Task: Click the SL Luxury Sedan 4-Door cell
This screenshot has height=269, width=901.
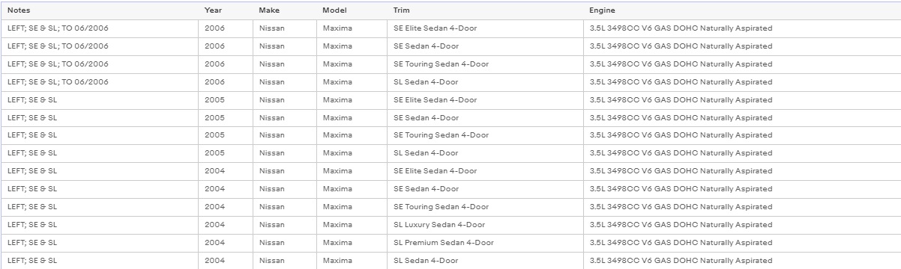Action: pos(485,225)
